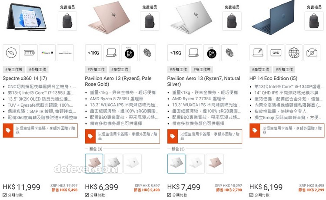Click the QHD display icon for HP 14 Eco
This screenshot has width=326, height=200.
276,52
